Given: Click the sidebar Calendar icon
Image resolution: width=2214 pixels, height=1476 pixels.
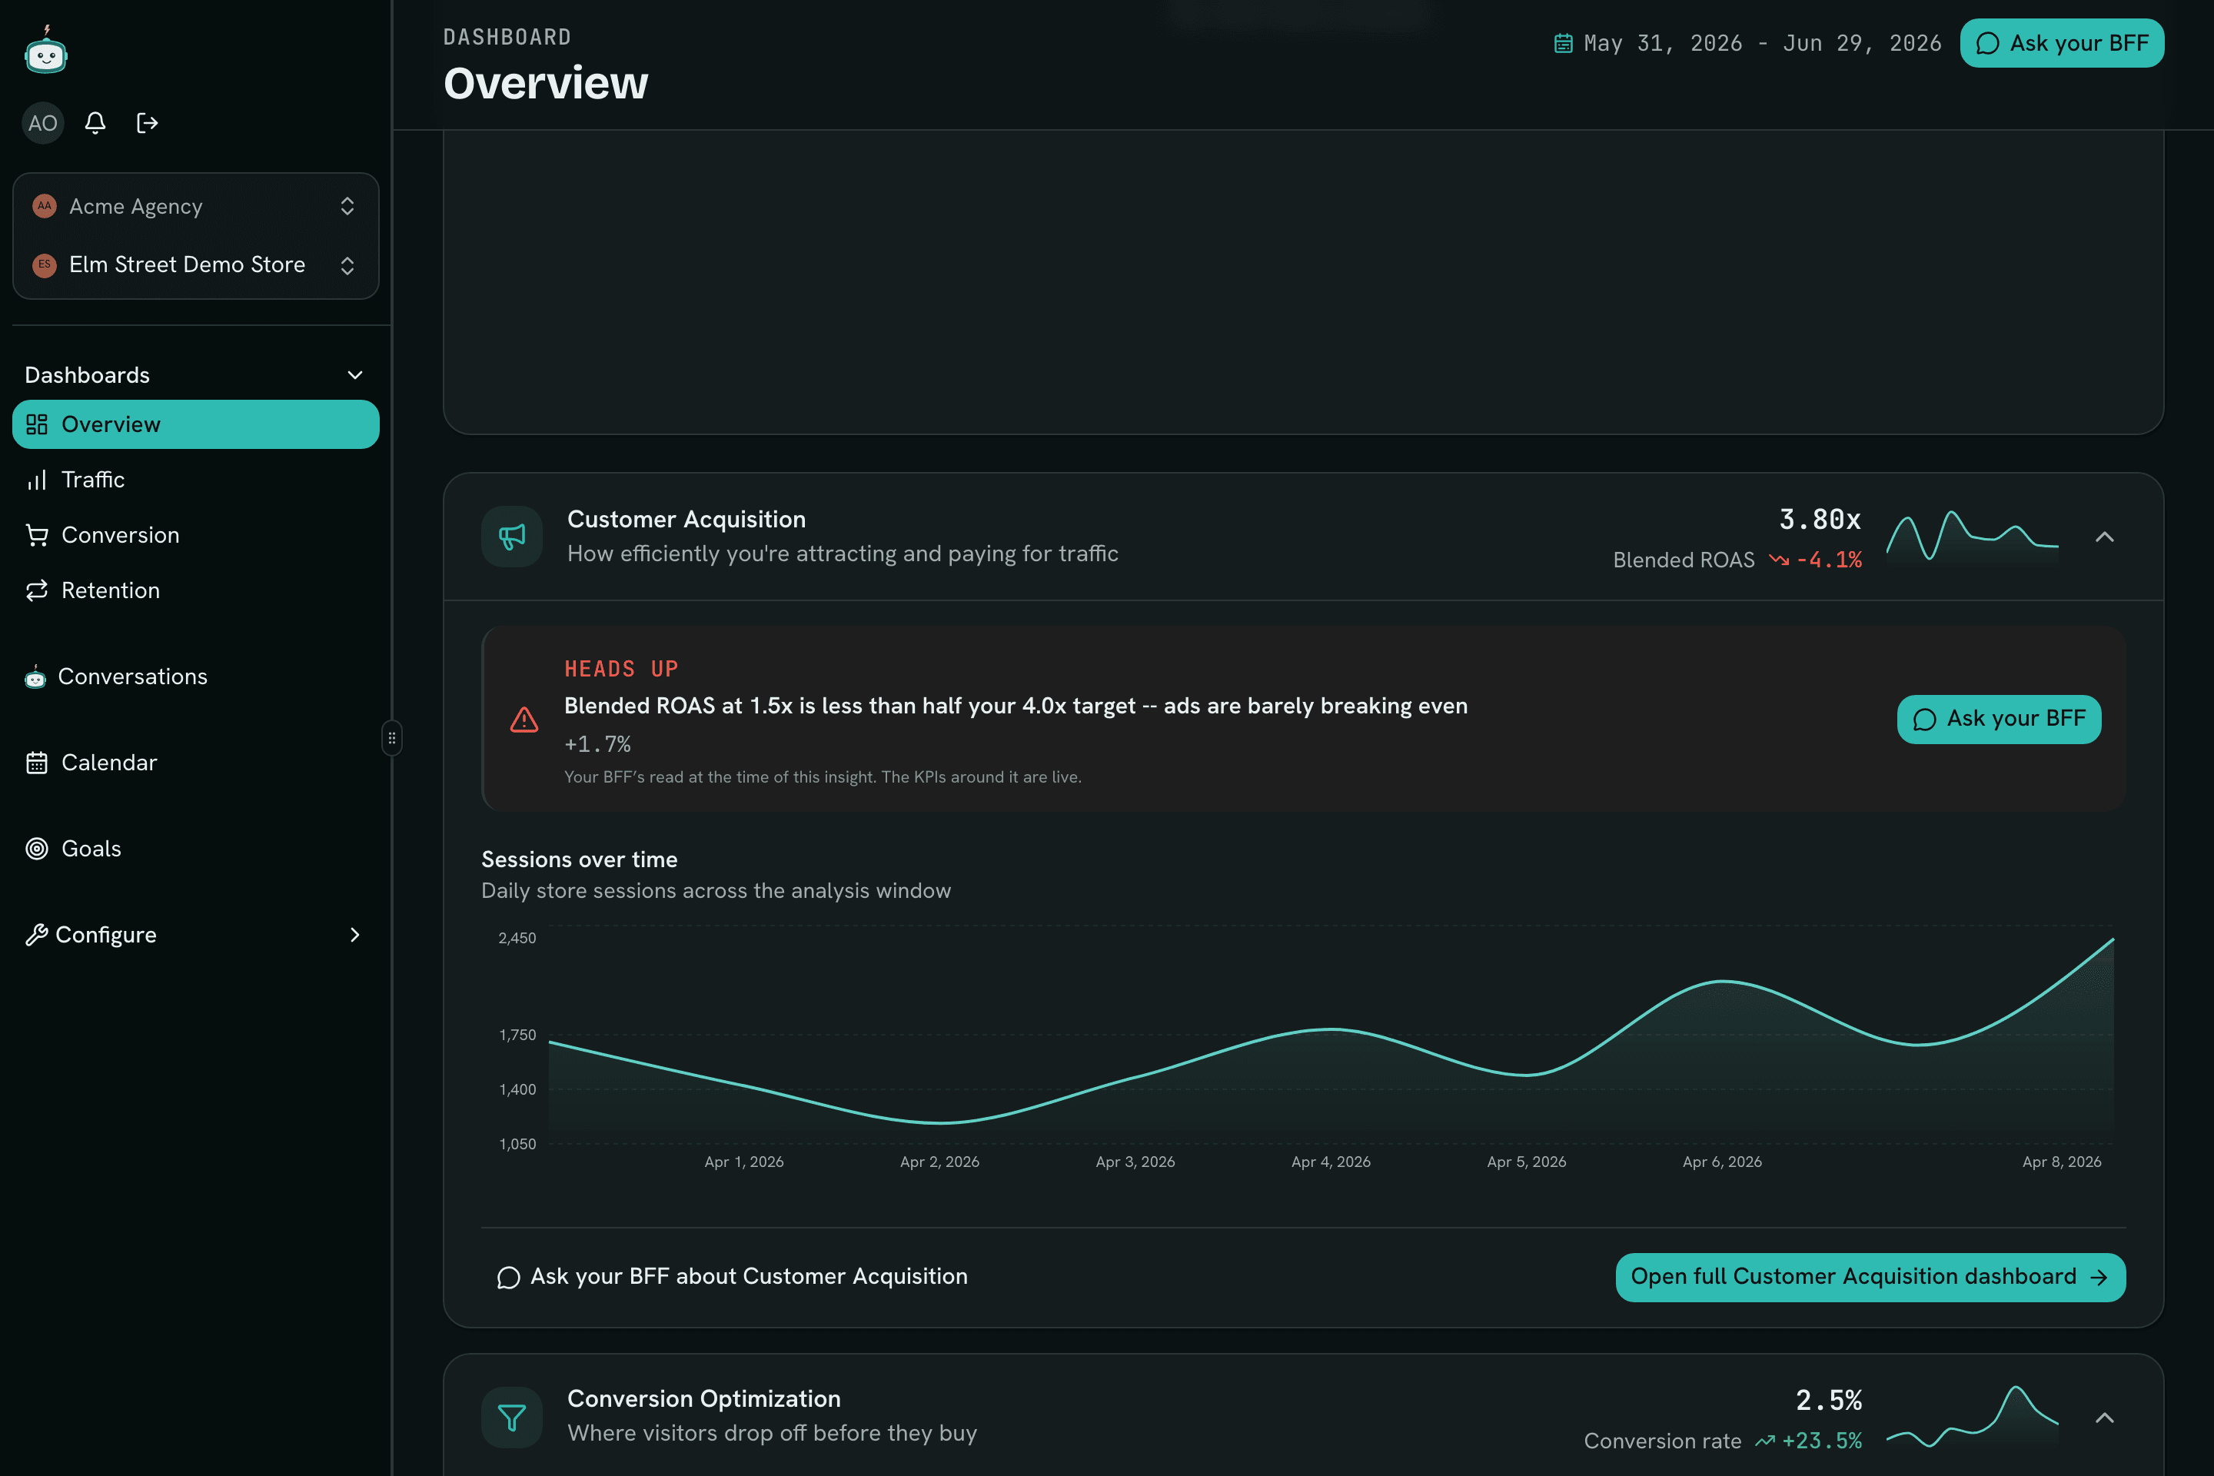Looking at the screenshot, I should coord(37,763).
